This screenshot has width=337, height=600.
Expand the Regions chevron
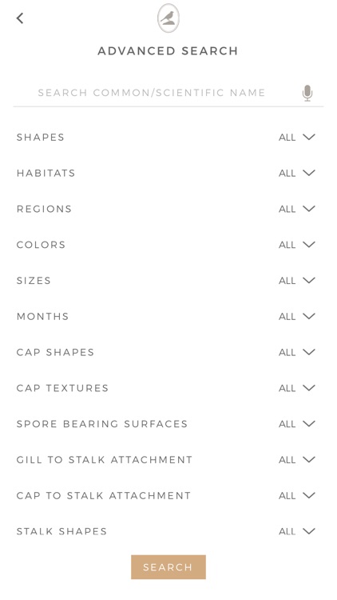click(309, 209)
